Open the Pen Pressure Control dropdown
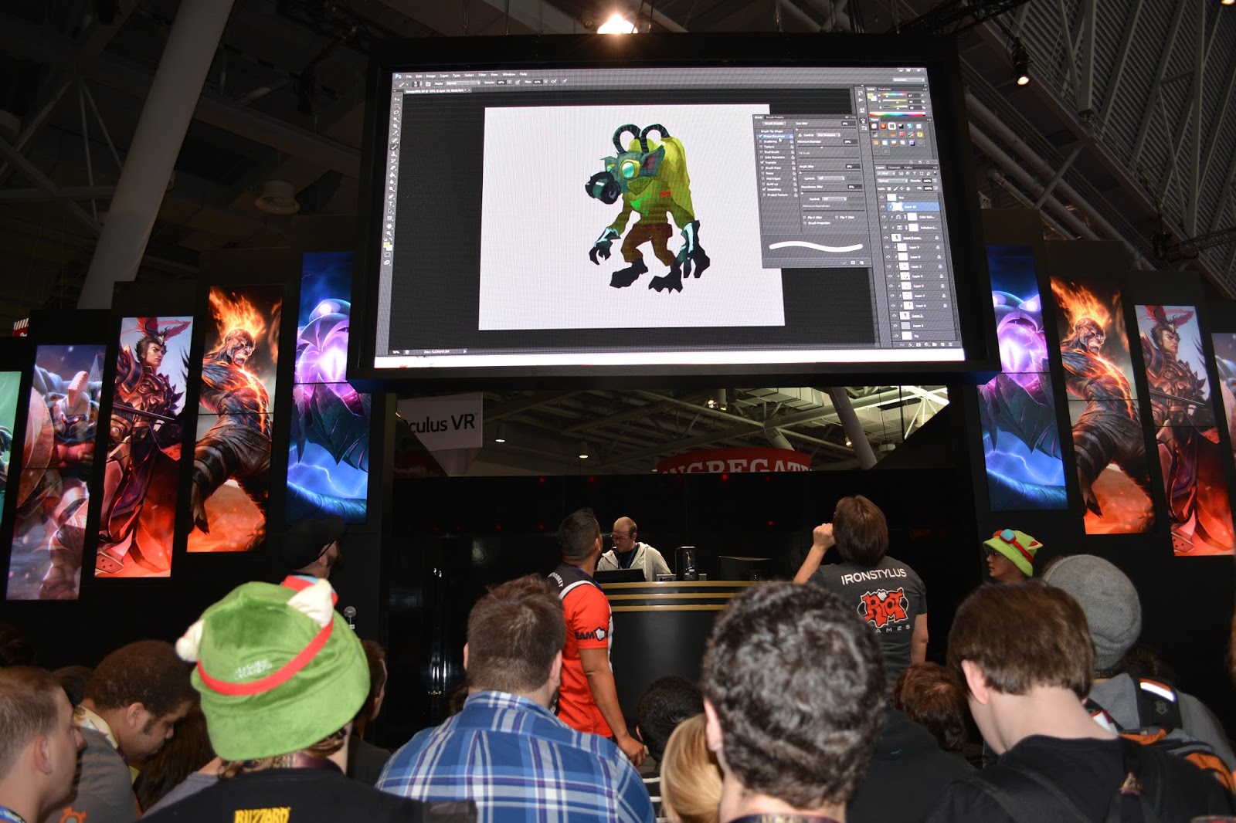Image resolution: width=1236 pixels, height=823 pixels. 828,135
